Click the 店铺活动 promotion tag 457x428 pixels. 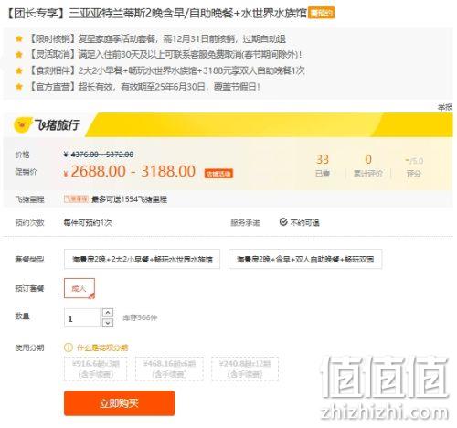point(218,174)
